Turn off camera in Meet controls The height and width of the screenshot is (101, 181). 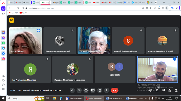(79, 90)
